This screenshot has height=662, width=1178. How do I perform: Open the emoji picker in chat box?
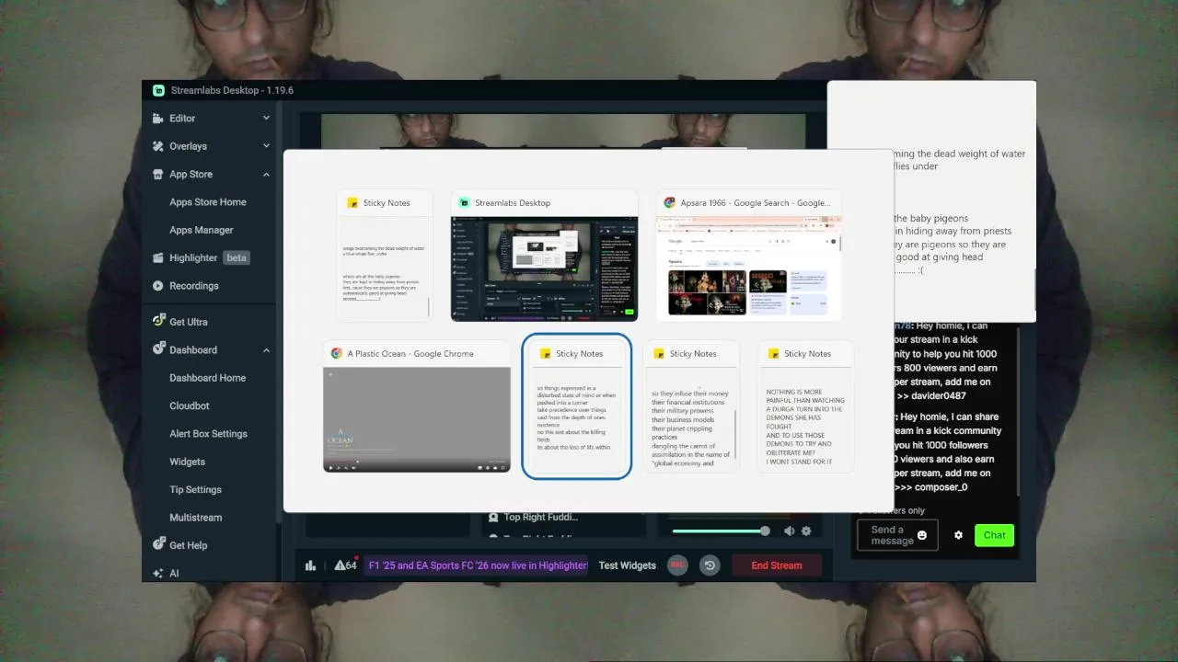pos(922,535)
